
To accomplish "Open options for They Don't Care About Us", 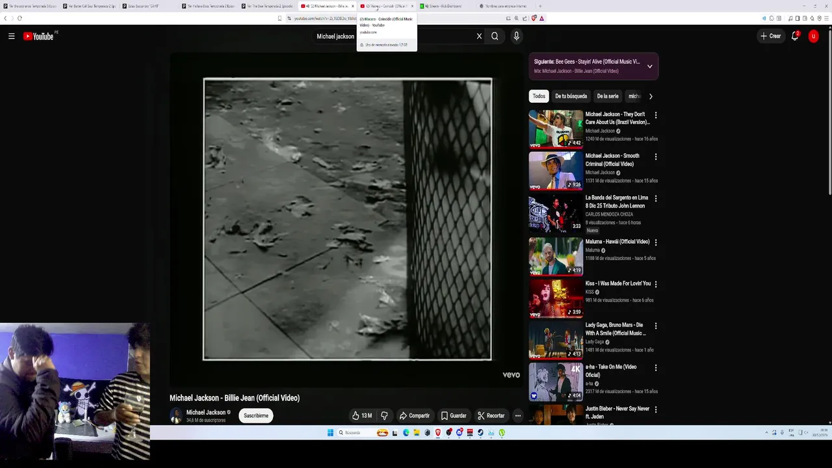I will pyautogui.click(x=655, y=115).
